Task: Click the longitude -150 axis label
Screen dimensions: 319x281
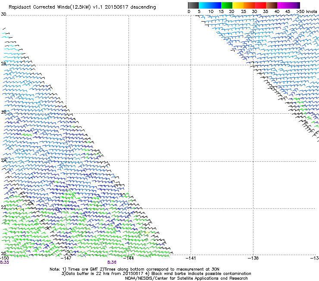Action: (x=4, y=258)
